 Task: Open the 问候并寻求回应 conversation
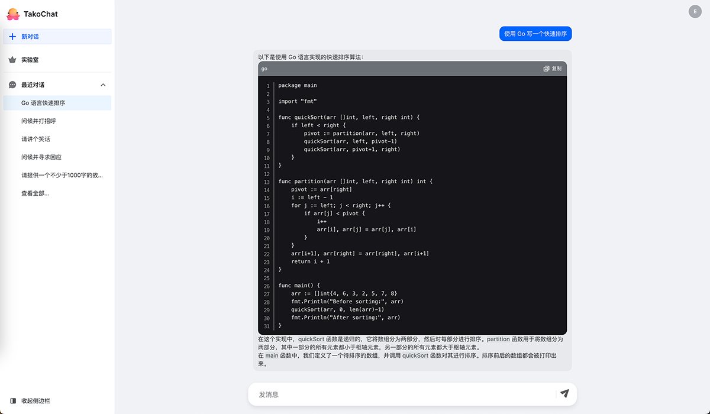[41, 157]
